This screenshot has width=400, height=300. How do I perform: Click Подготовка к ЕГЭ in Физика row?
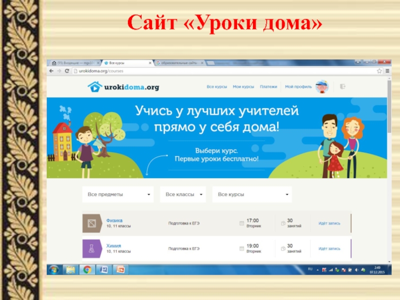184,223
